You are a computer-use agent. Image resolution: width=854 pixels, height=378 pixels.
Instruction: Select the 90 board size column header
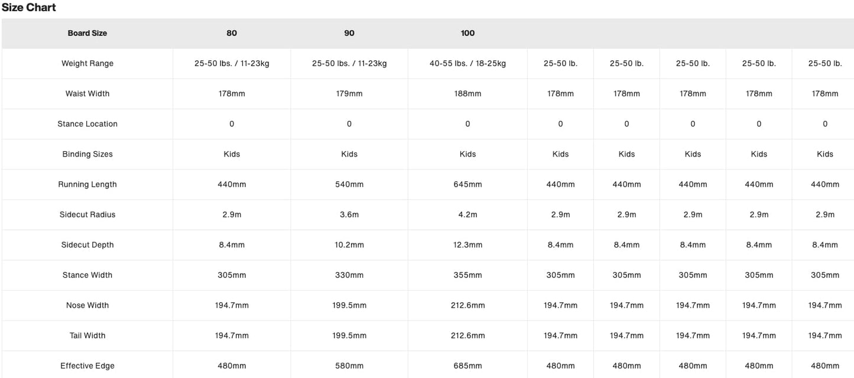[x=349, y=33]
